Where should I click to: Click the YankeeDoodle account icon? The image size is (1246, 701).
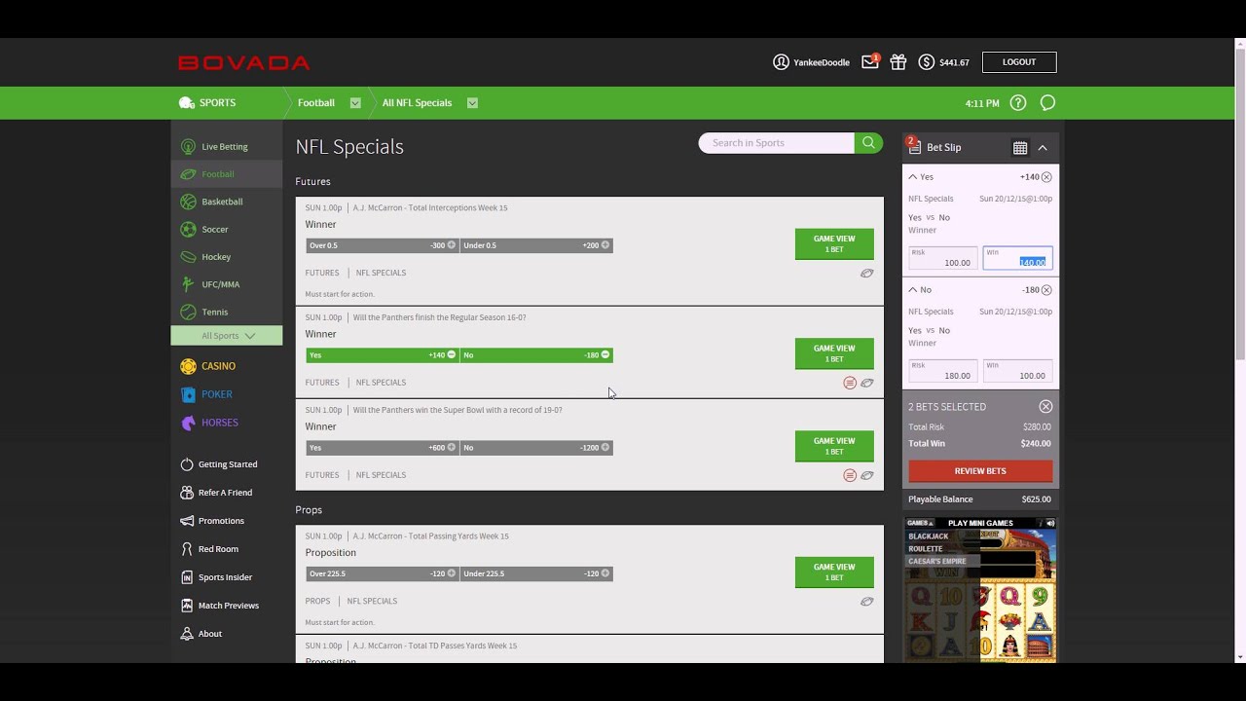coord(781,62)
